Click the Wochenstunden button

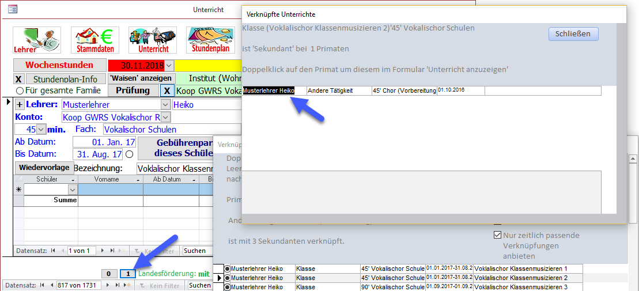(59, 65)
